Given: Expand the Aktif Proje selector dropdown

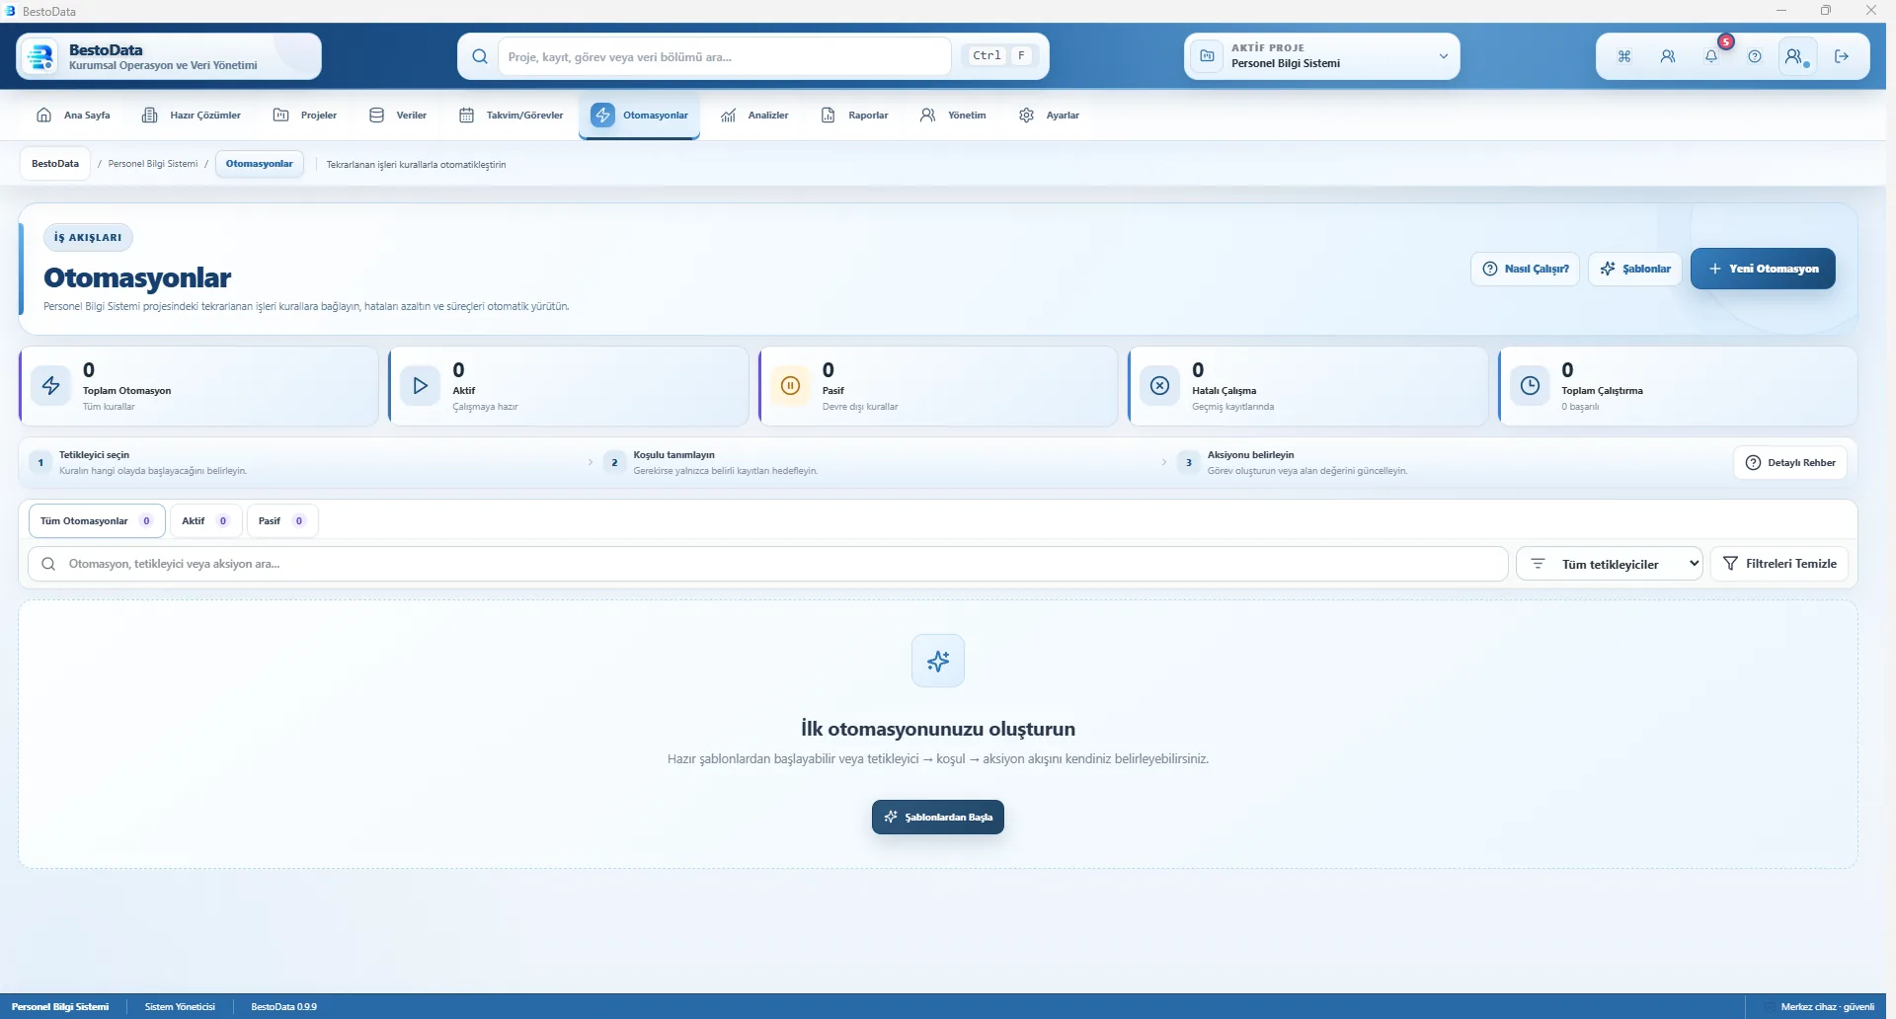Looking at the screenshot, I should click(x=1322, y=56).
